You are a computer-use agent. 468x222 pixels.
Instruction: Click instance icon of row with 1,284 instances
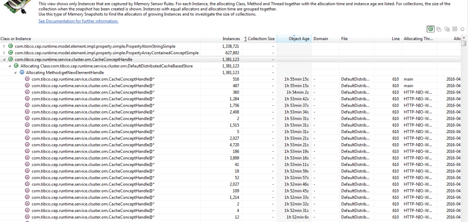click(27, 99)
